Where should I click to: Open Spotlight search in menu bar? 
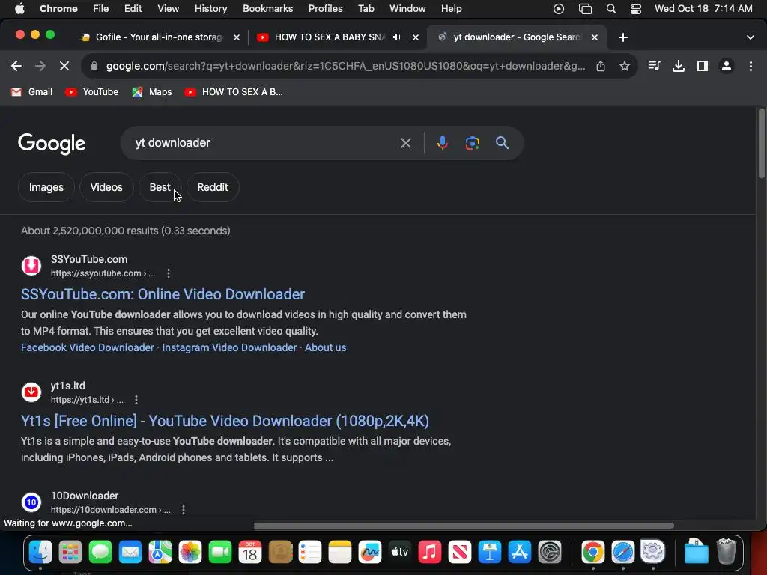pos(611,9)
